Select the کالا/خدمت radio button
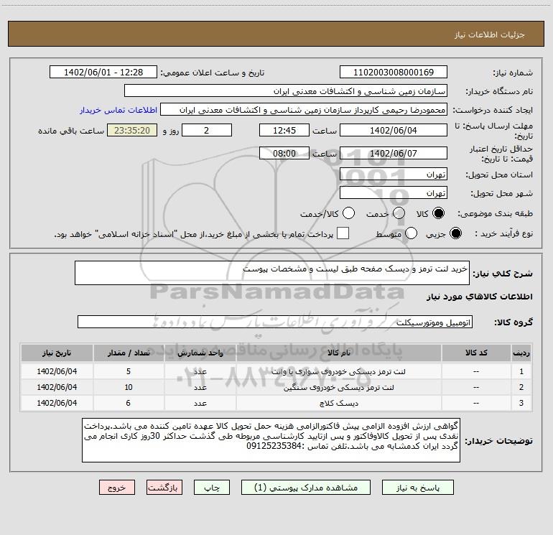Screen dimensions: 553x535 click(349, 213)
